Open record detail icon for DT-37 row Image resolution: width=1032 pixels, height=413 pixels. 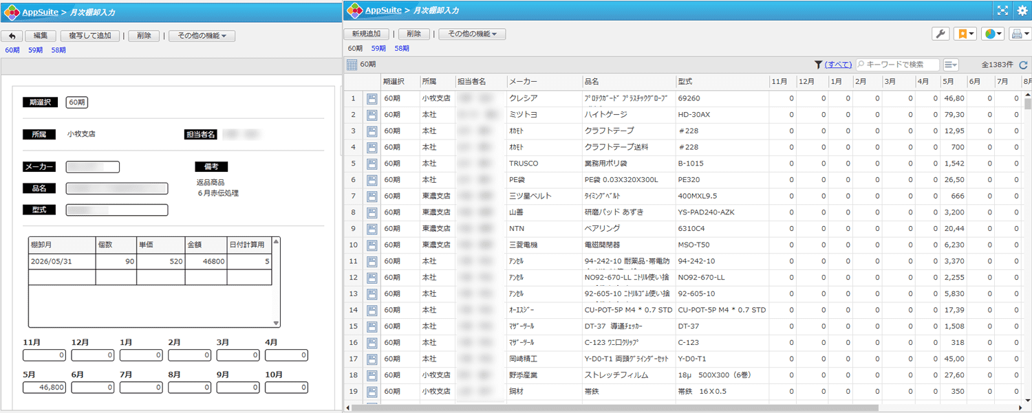pos(372,326)
